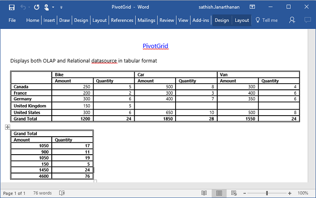This screenshot has width=316, height=198.
Task: Toggle Print Layout view
Action: point(219,193)
